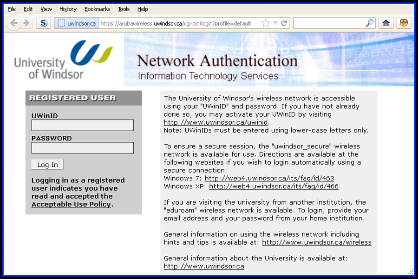Image resolution: width=418 pixels, height=279 pixels.
Task: Open the URL history dropdown arrow
Action: (275, 23)
